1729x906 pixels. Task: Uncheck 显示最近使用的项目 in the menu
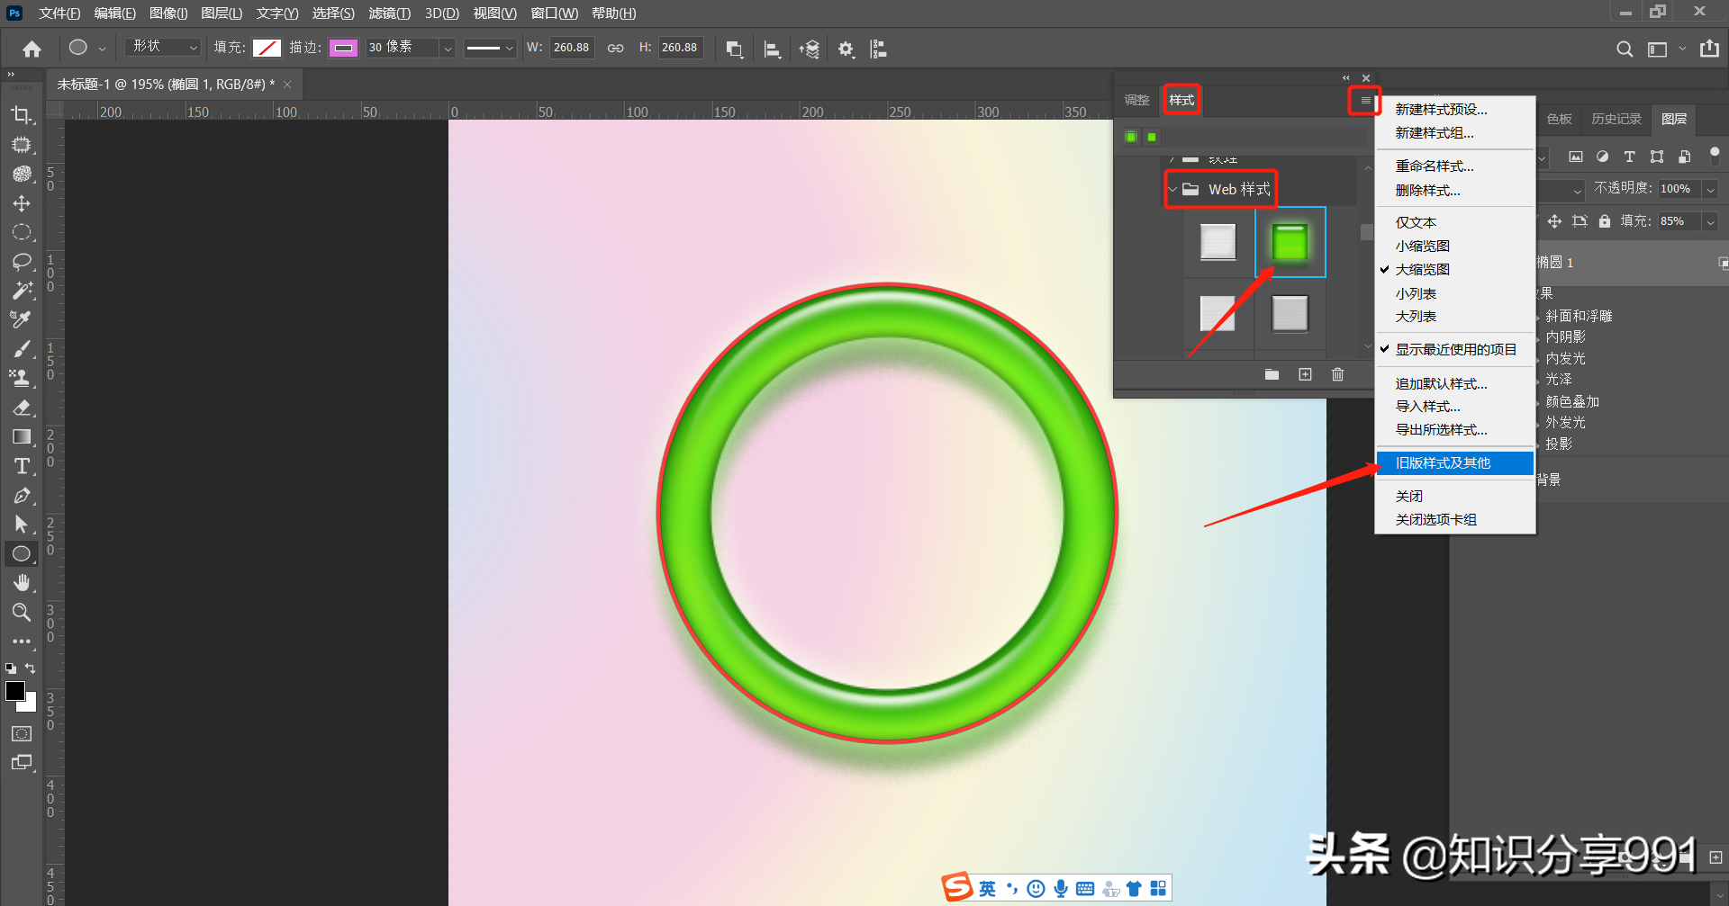tap(1455, 349)
